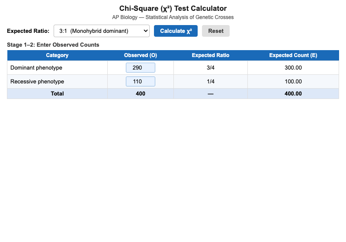Click the 300.00 expected count cell
This screenshot has height=242, width=346.
[293, 68]
